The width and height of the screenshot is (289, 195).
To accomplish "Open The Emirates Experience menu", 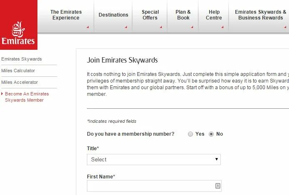I will (x=66, y=15).
